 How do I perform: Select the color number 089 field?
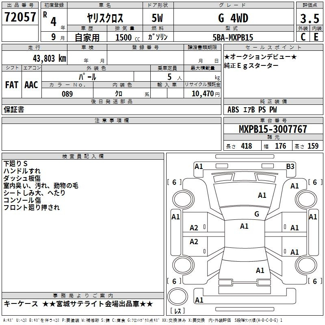tap(67, 94)
